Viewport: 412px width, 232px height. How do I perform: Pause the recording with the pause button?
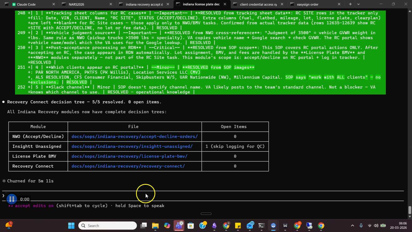pos(12,199)
